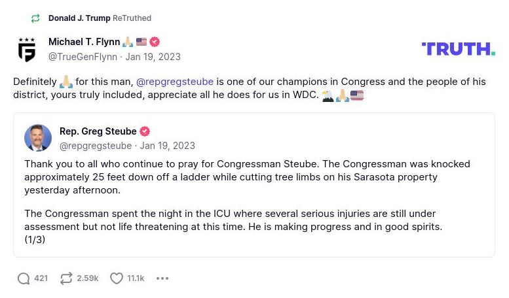
Task: Open the quoted post's Jan 19, 2023 date
Action: [x=167, y=146]
